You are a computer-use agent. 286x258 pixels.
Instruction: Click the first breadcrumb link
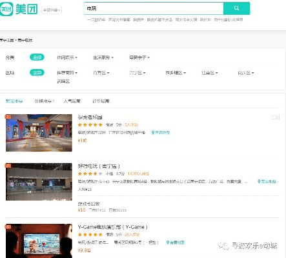(x=7, y=40)
